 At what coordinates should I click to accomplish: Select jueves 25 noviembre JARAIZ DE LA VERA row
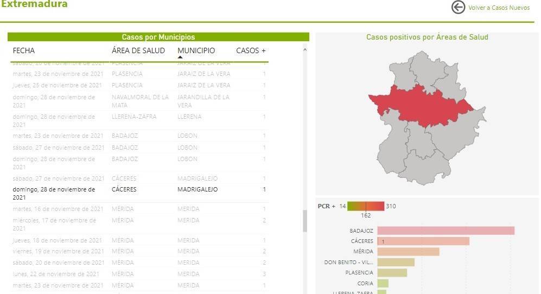[139, 85]
